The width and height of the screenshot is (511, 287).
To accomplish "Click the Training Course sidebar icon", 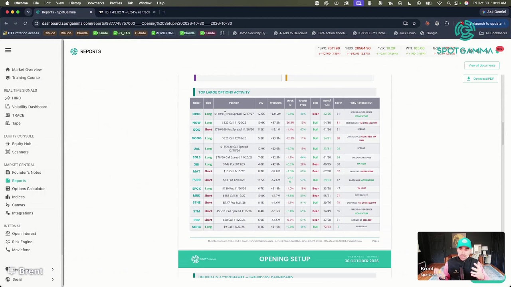I will pyautogui.click(x=8, y=78).
